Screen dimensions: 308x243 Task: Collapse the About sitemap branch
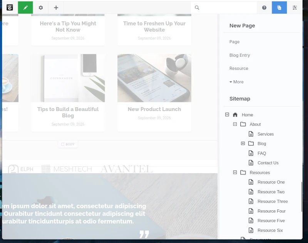coord(235,124)
